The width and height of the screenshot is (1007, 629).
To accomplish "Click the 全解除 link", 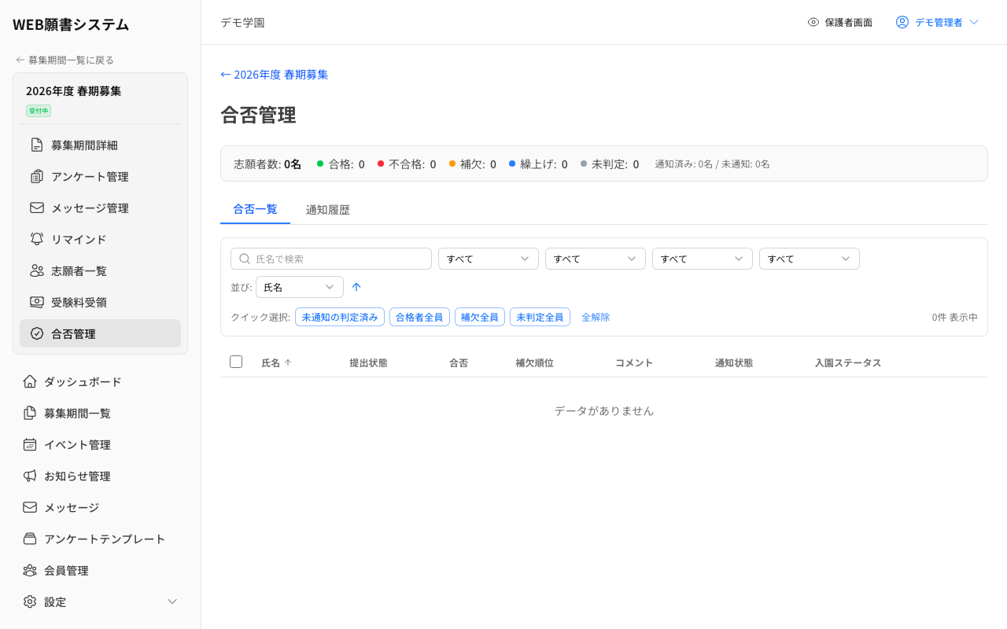I will point(596,317).
